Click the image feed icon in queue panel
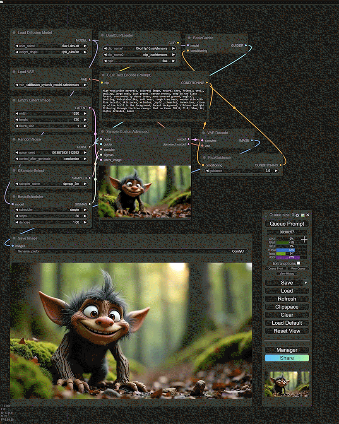Image resolution: width=339 pixels, height=424 pixels. click(303, 215)
